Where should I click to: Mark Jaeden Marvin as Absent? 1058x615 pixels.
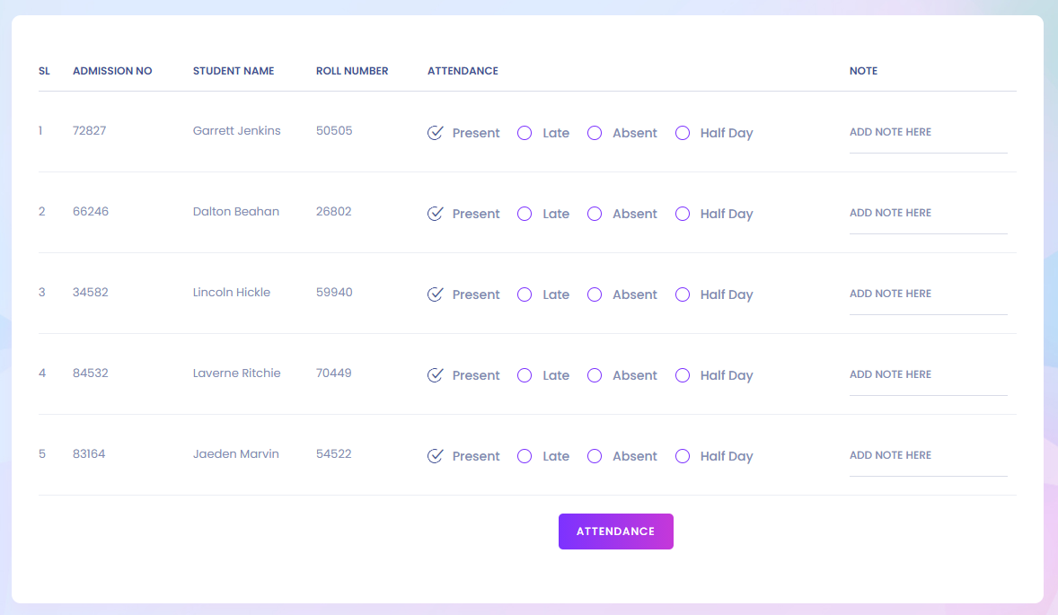point(595,456)
